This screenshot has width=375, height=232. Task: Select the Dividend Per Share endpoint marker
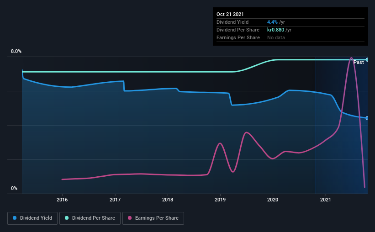367,59
